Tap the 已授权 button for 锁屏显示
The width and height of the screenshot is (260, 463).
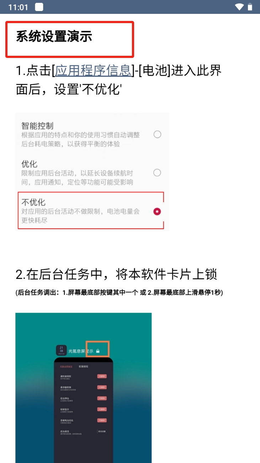102,409
